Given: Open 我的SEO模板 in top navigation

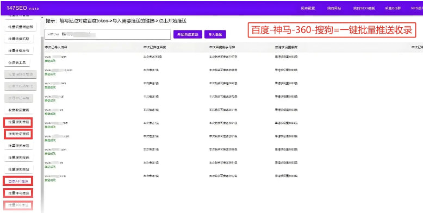Looking at the screenshot, I should [364, 8].
